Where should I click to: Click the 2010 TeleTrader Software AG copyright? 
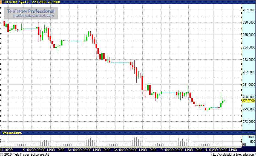pyautogui.click(x=25, y=154)
